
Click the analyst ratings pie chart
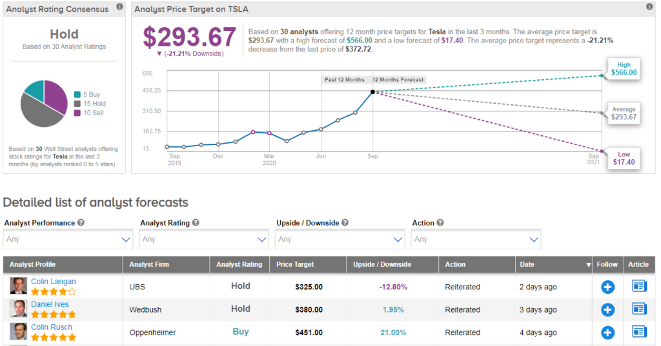click(x=44, y=104)
